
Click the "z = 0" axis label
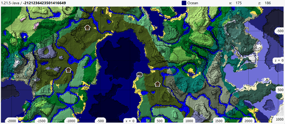click(x=279, y=60)
